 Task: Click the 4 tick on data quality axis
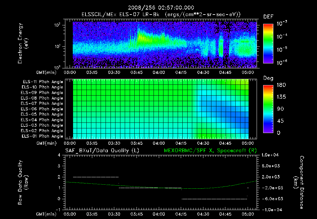tap(59, 155)
